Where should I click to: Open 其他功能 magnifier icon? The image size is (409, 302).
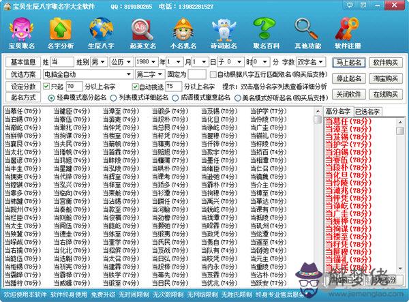[305, 31]
